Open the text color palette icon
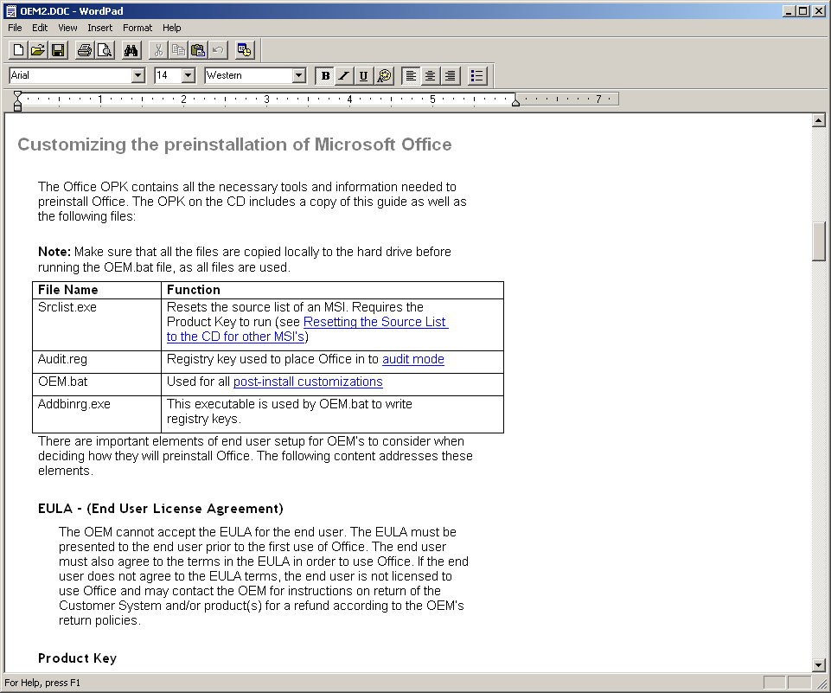 coord(384,76)
